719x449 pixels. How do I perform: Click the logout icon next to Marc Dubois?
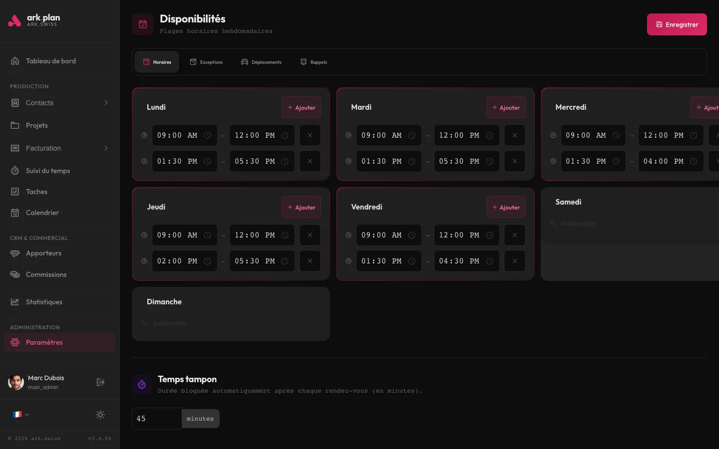pyautogui.click(x=100, y=382)
